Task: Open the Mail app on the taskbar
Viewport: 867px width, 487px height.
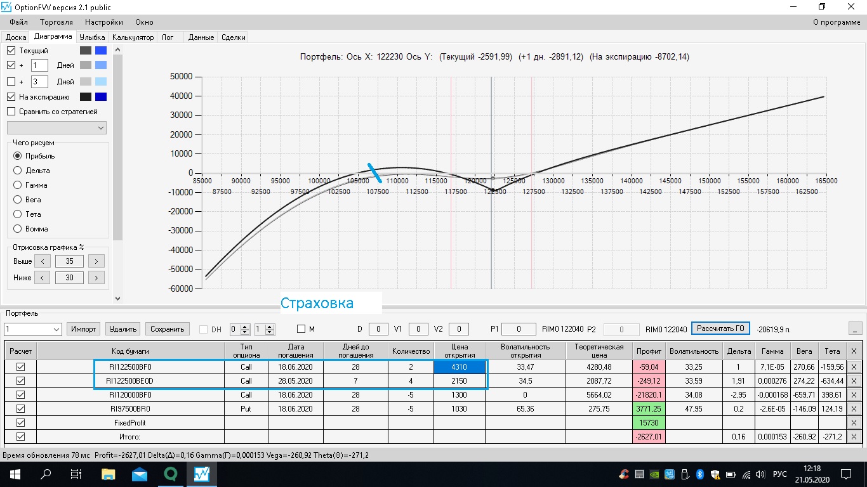Action: pos(140,474)
